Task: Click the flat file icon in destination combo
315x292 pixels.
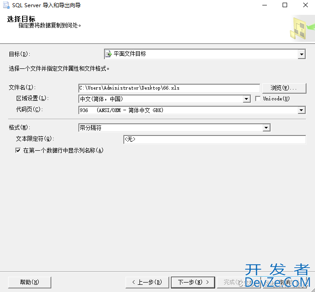Action: [x=109, y=54]
